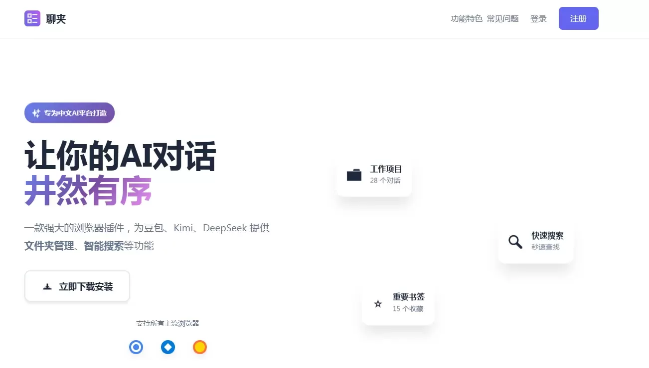Click the 聊夹 brand name text
649x368 pixels.
coord(56,19)
